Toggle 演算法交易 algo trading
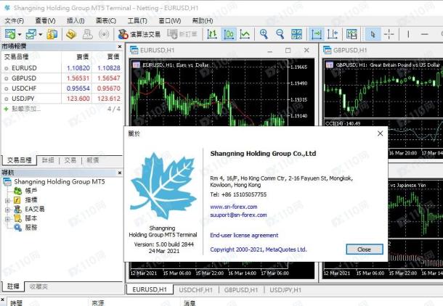 (139, 34)
